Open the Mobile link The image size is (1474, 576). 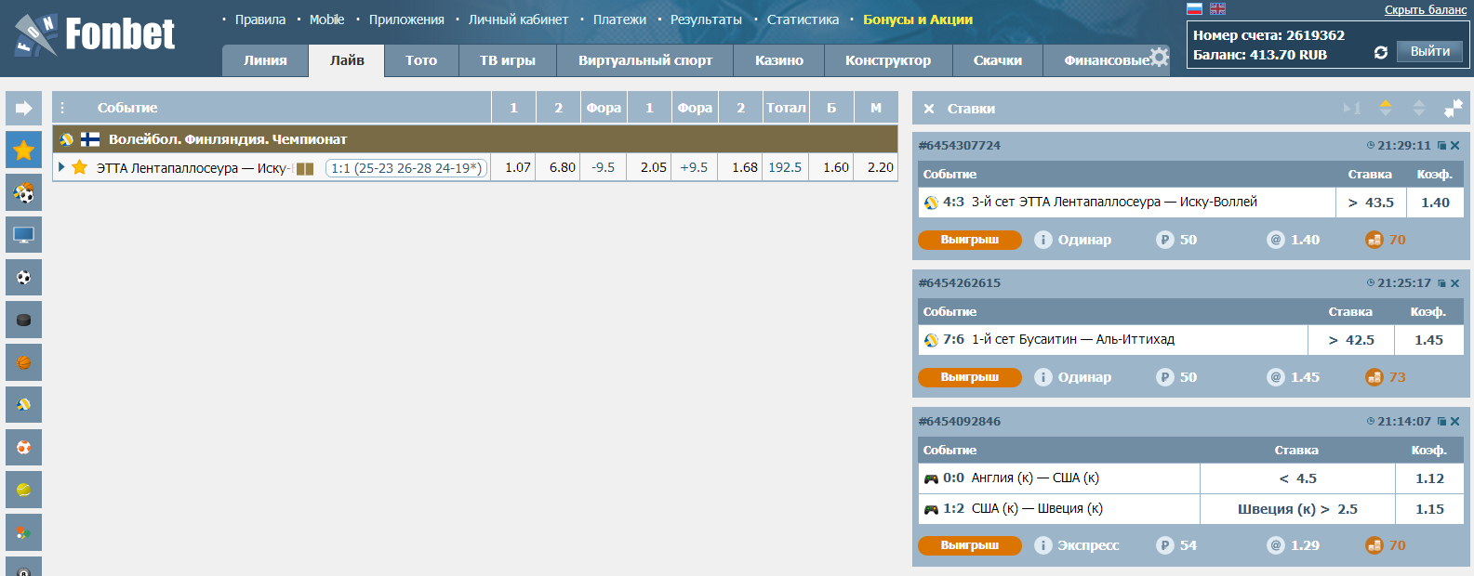[326, 20]
